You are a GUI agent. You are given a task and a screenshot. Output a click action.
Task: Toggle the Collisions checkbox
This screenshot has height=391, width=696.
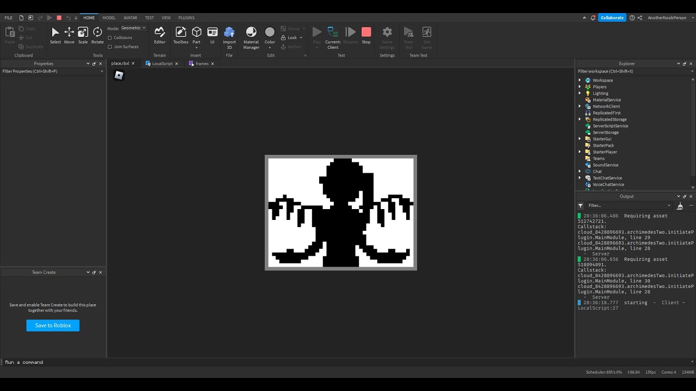110,38
